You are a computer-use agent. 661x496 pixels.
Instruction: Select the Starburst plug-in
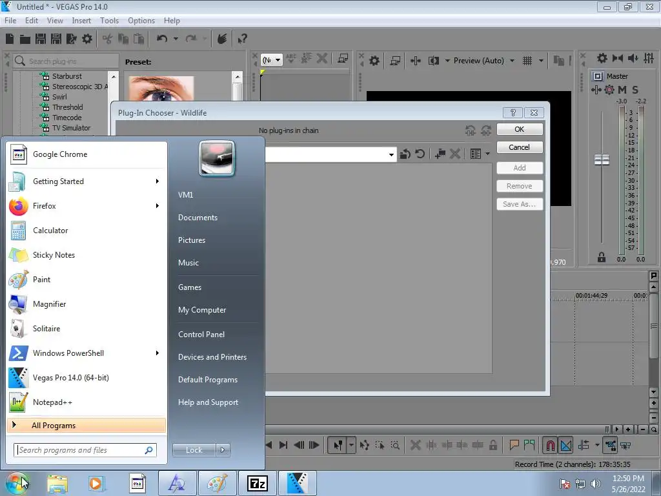coord(67,76)
